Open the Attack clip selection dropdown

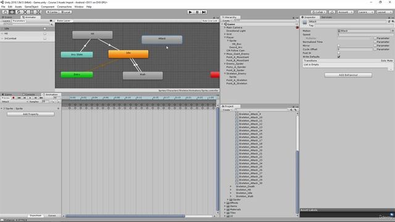(15, 102)
